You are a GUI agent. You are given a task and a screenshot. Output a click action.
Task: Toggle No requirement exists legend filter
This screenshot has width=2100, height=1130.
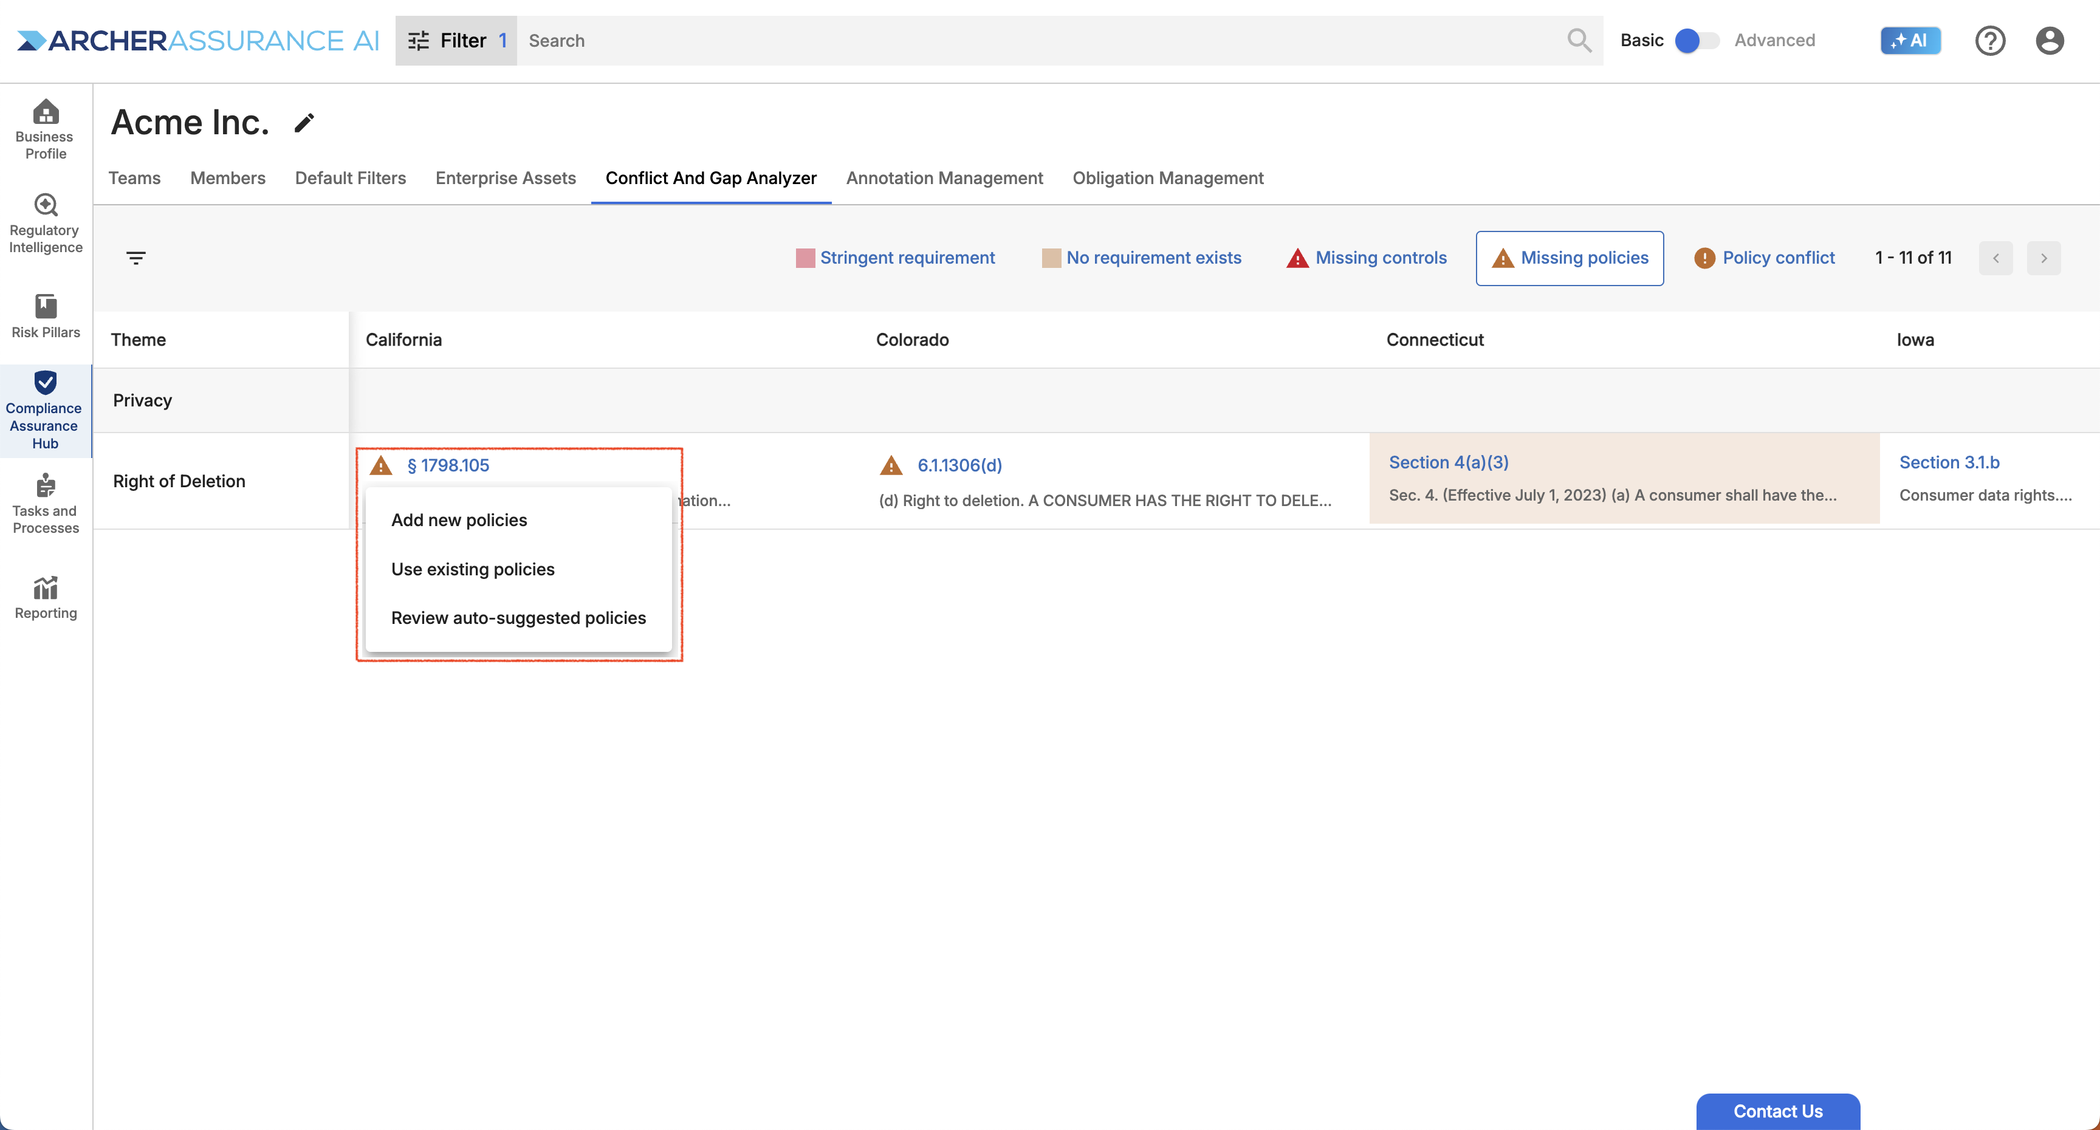click(1141, 258)
